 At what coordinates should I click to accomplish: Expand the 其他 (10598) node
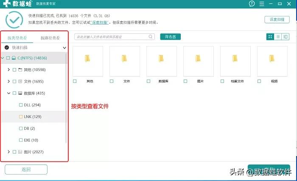pos(9,70)
